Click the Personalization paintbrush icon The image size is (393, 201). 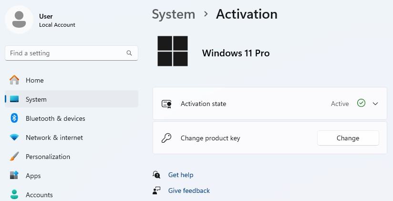[x=14, y=156]
